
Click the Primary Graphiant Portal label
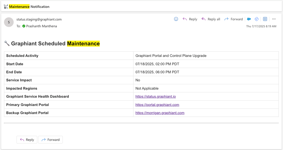[28, 105]
